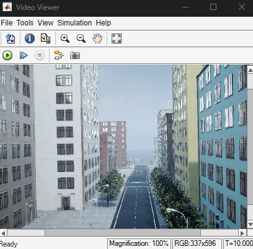Click the street scene video frame
This screenshot has width=253, height=249.
coord(123,147)
